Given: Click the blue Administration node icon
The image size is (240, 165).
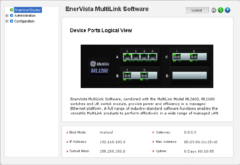Looking at the screenshot, I should tap(11, 16).
